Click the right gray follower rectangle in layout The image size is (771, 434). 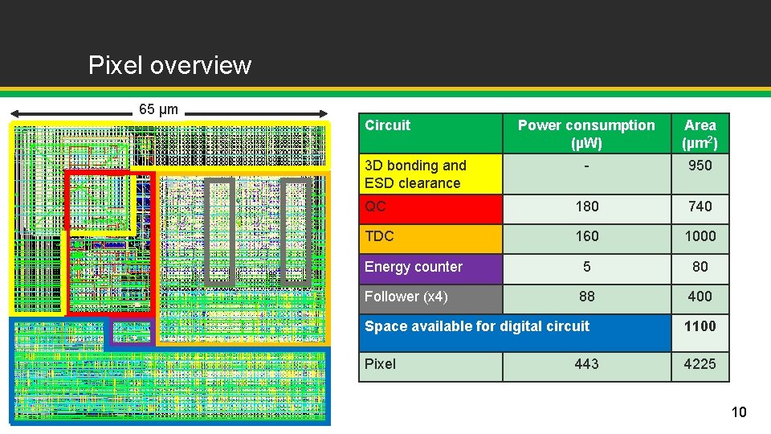pos(296,231)
